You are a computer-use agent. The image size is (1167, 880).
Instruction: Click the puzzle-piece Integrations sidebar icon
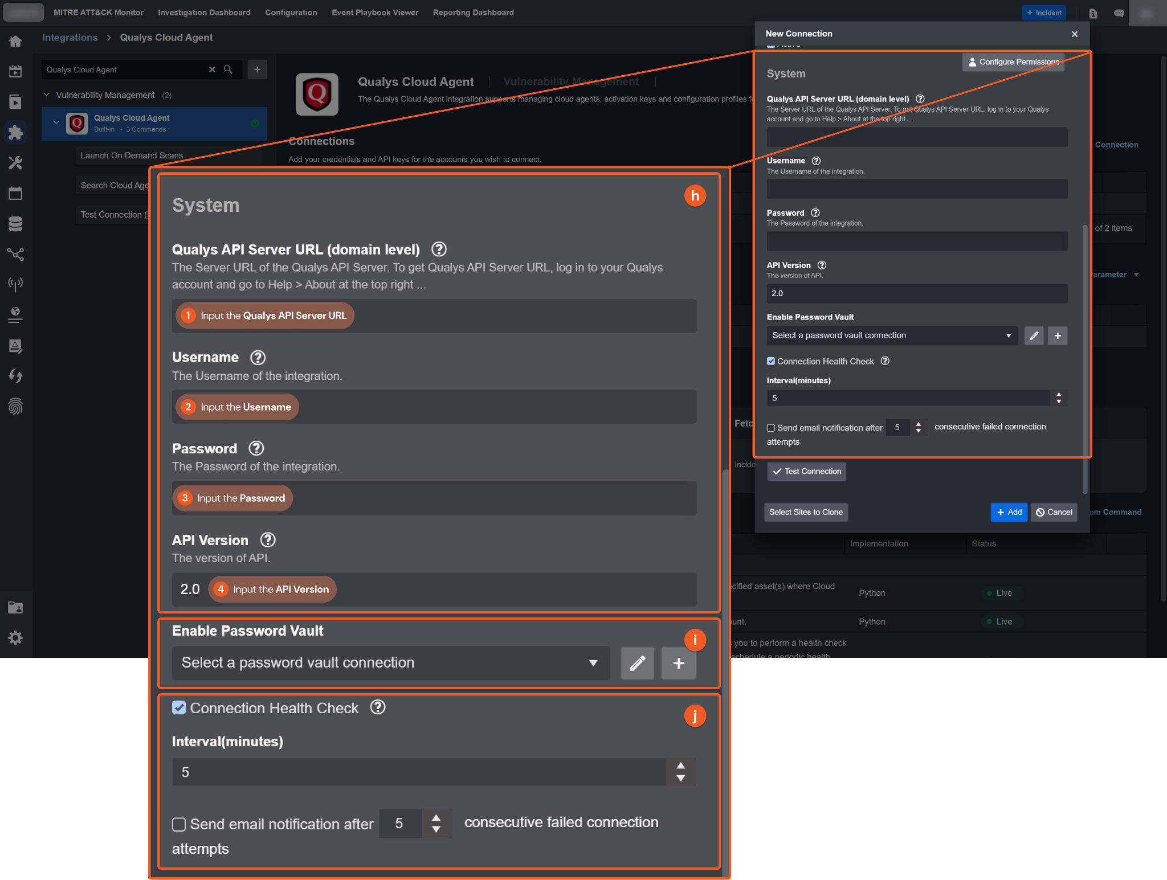pyautogui.click(x=15, y=133)
